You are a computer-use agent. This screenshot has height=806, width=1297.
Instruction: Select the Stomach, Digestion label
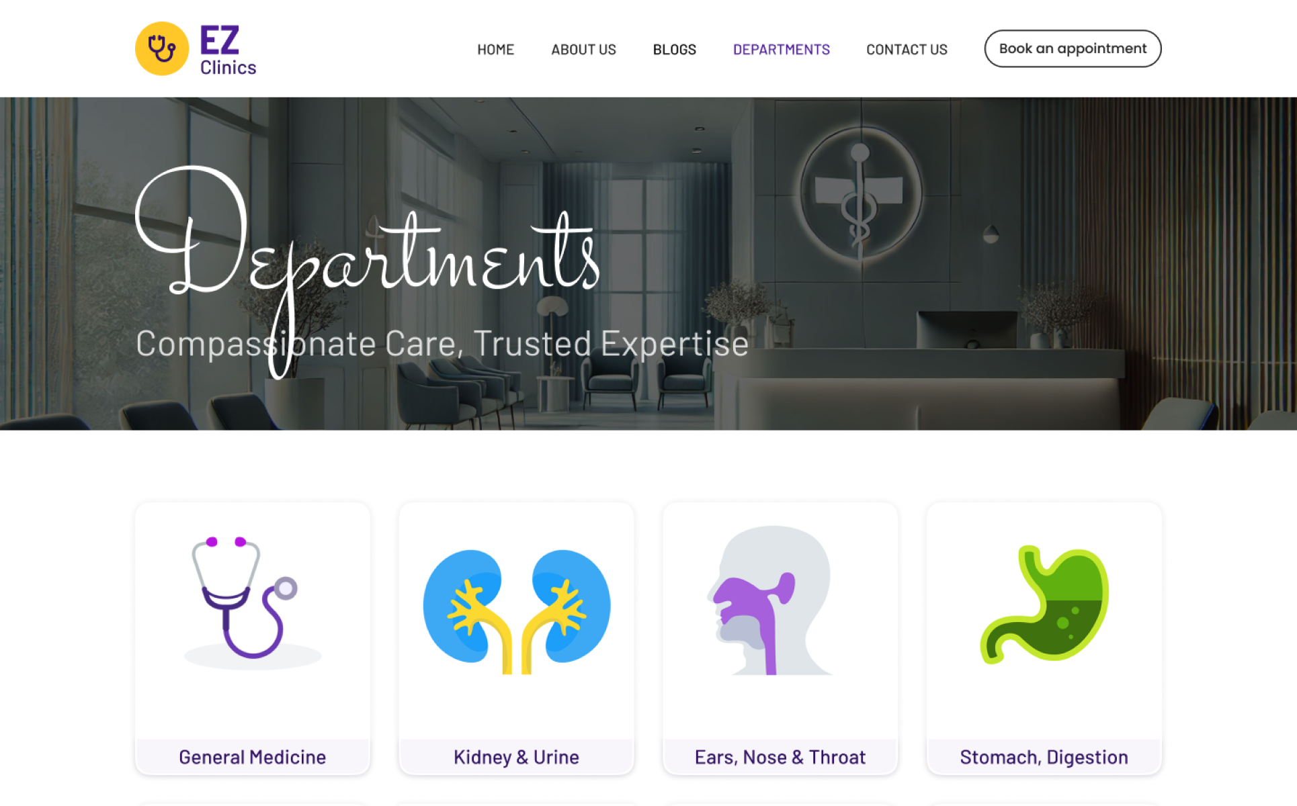[x=1044, y=757]
